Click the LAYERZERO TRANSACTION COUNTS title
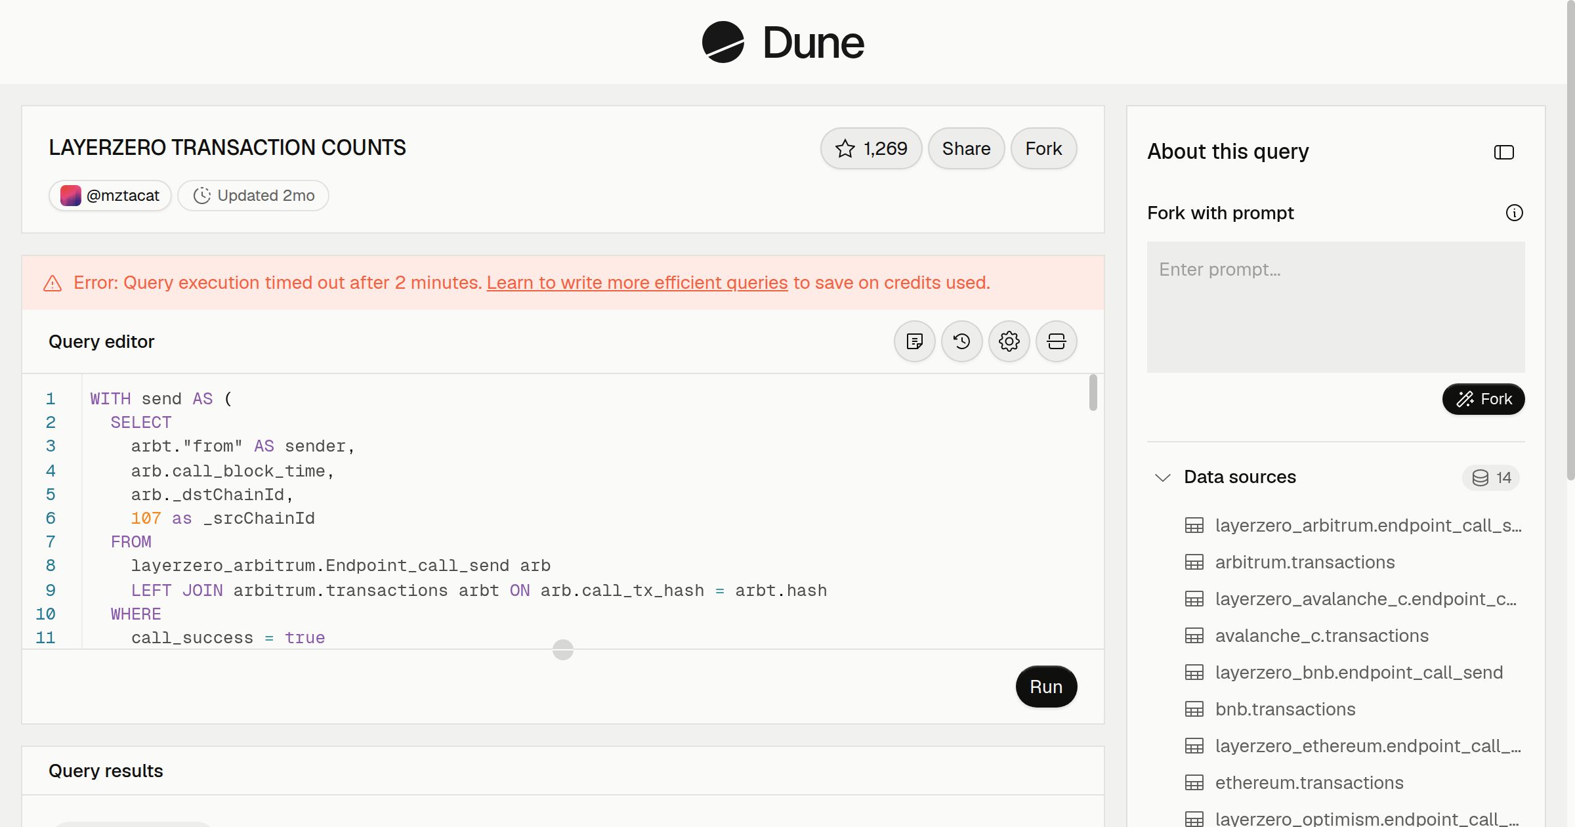1575x827 pixels. pos(227,148)
